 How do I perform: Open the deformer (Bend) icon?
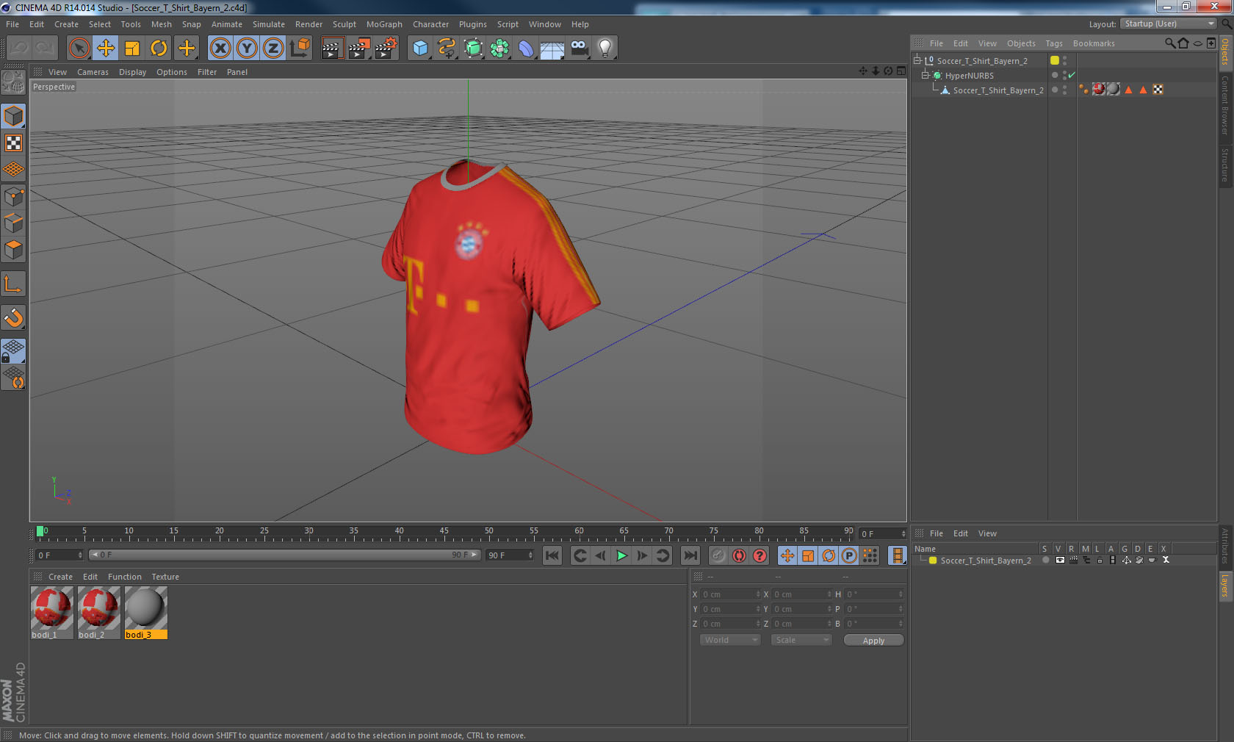coord(526,48)
